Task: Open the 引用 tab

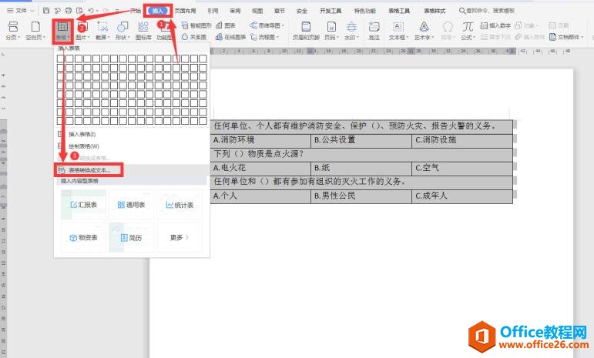Action: (x=213, y=11)
